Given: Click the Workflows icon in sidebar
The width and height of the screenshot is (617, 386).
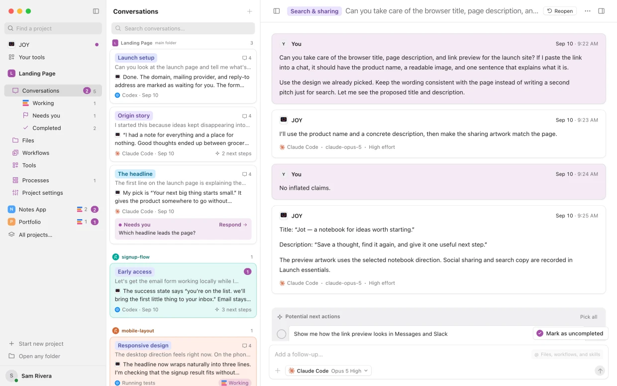Looking at the screenshot, I should click(15, 153).
